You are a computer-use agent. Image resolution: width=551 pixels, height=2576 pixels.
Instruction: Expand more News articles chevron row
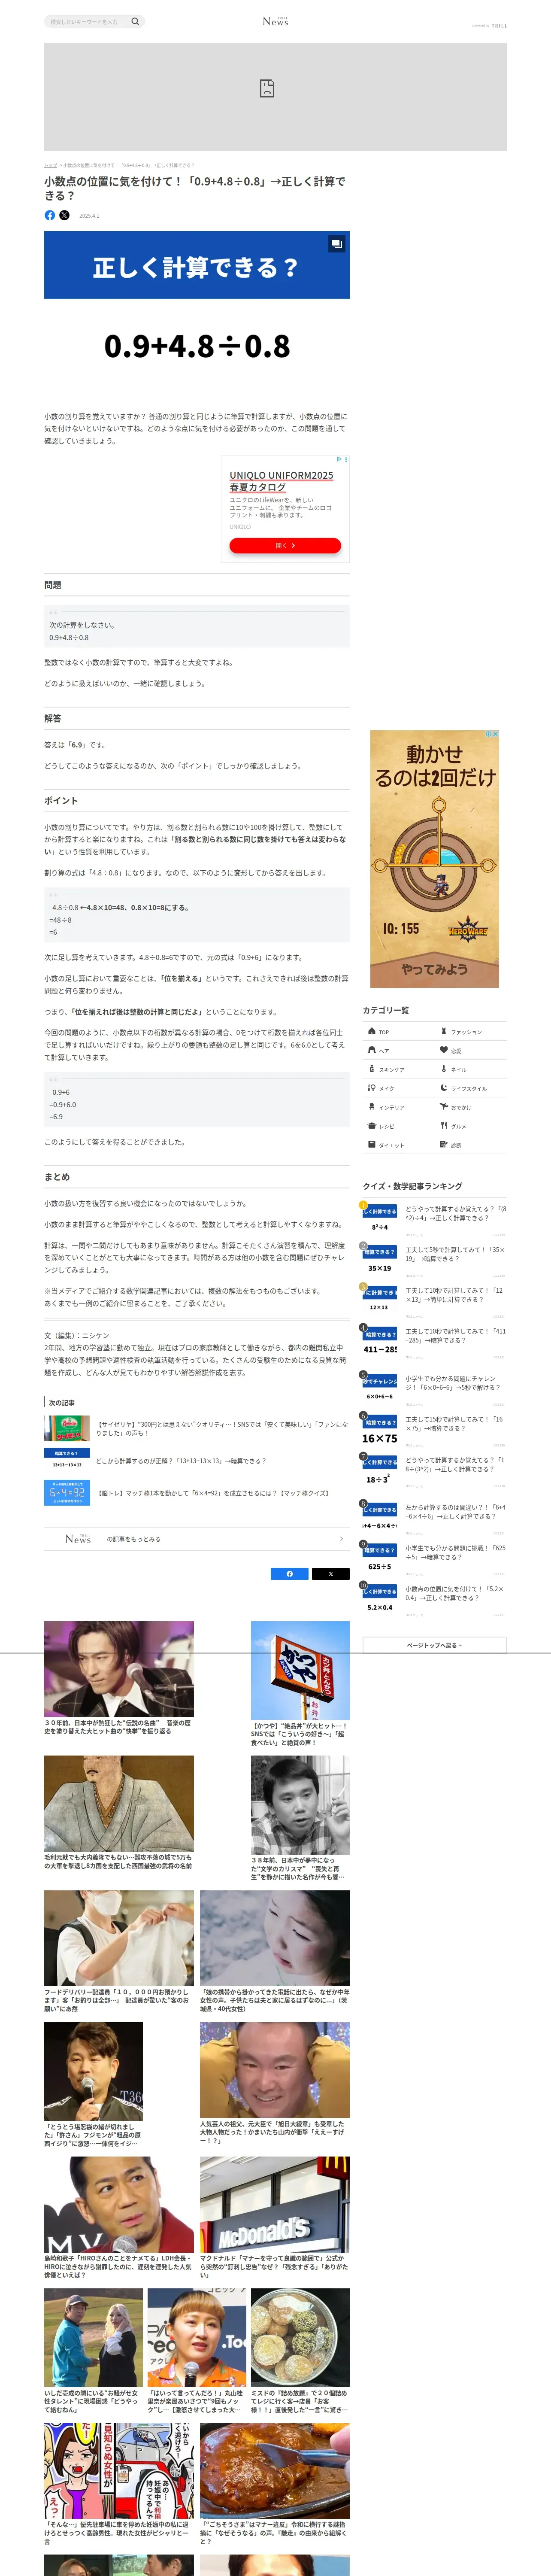196,1539
